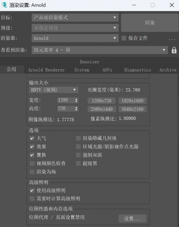Uncheck 使用高级照明 option
Image resolution: width=179 pixels, height=227 pixels.
tap(32, 191)
